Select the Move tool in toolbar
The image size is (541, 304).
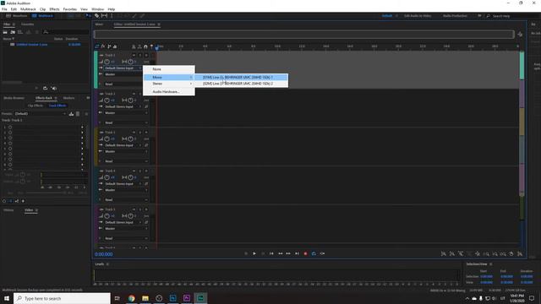tap(88, 16)
